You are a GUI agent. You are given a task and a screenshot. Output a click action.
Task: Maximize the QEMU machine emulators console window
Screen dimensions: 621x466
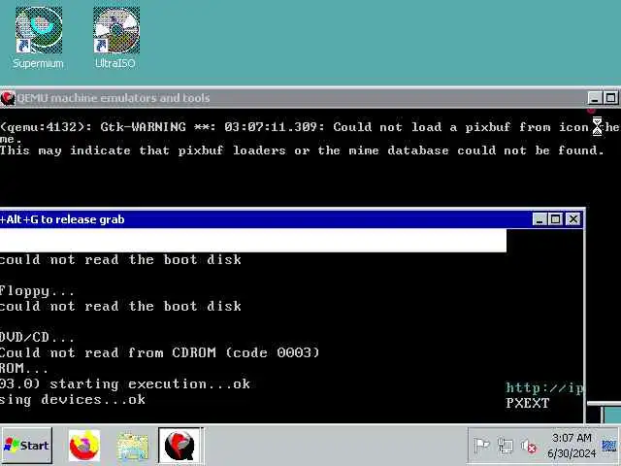click(610, 98)
